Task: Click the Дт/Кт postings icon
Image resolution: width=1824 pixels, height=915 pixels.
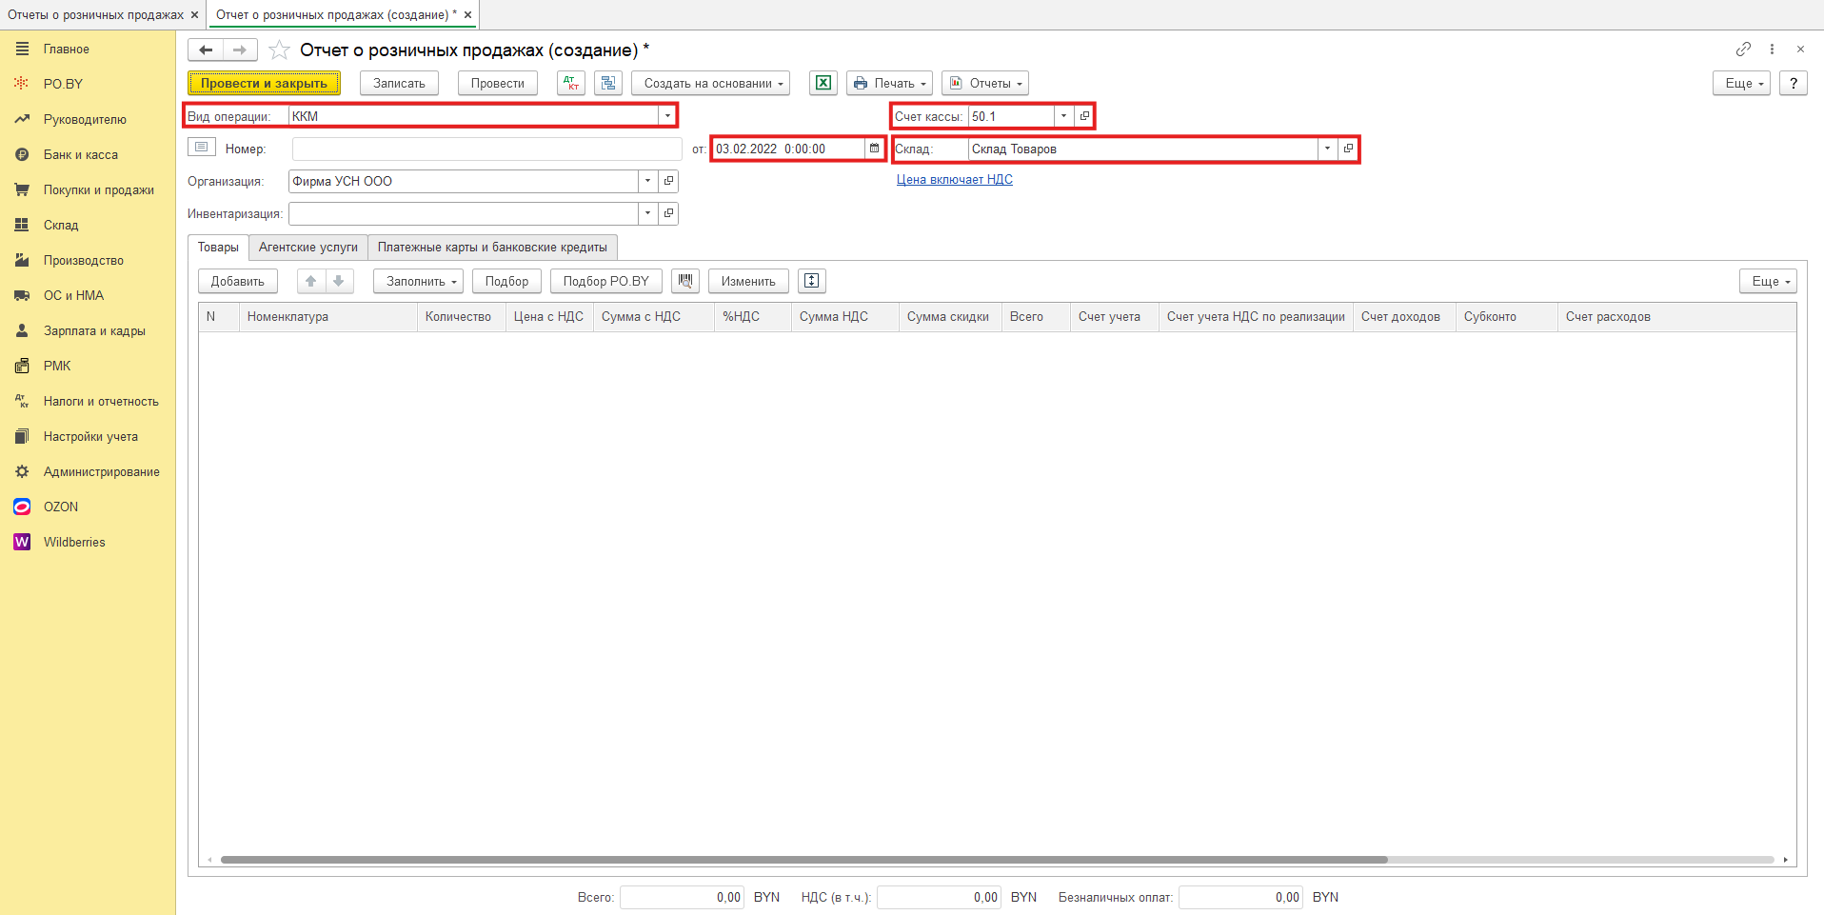Action: pyautogui.click(x=571, y=84)
